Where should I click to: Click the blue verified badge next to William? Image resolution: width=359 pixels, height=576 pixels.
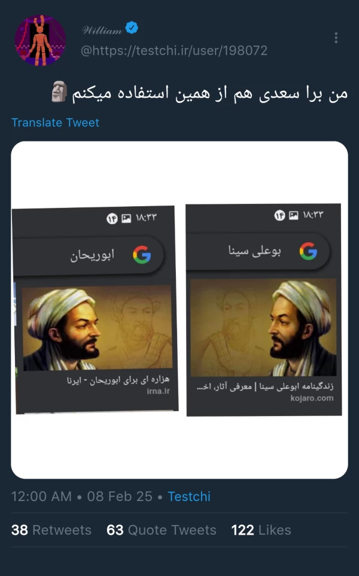(x=131, y=27)
